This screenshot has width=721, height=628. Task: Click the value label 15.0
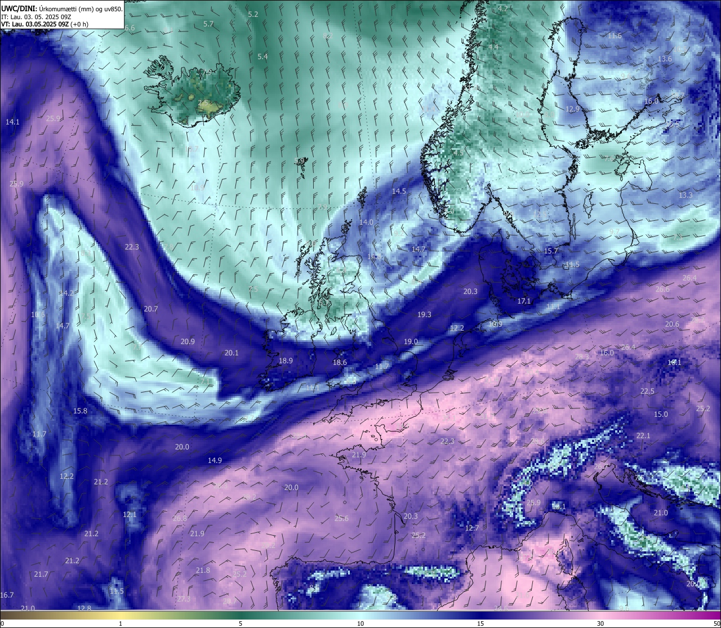pyautogui.click(x=661, y=415)
